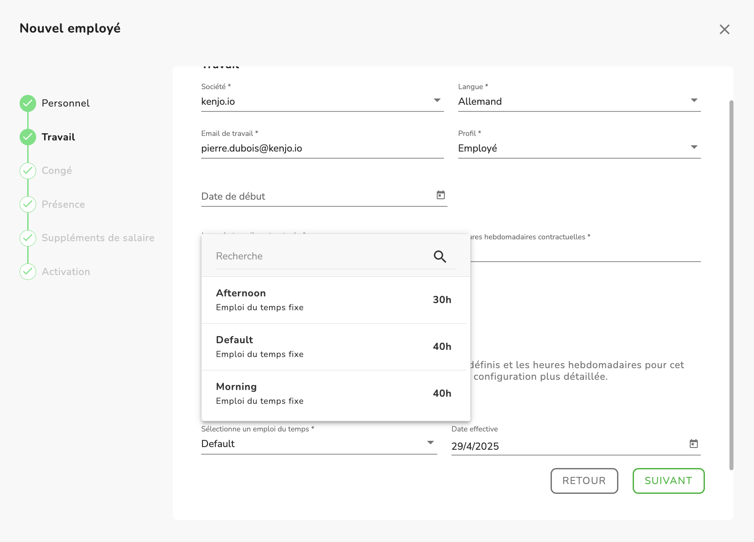This screenshot has height=542, width=754.
Task: Open the Date de début calendar picker
Action: [x=441, y=195]
